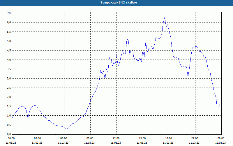Click the y-axis label 1,0
Screen dimensions: 233x146
coord(9,115)
